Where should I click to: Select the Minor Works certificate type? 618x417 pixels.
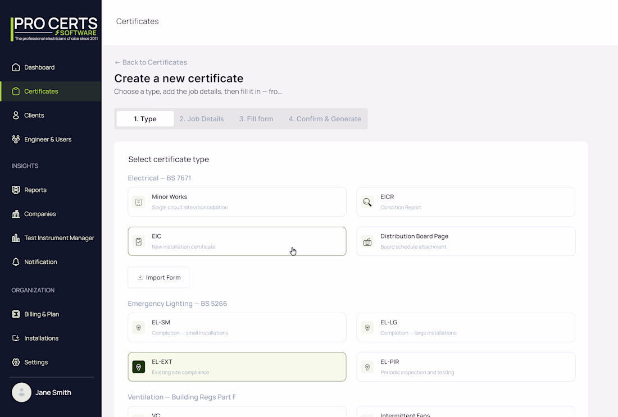(237, 201)
